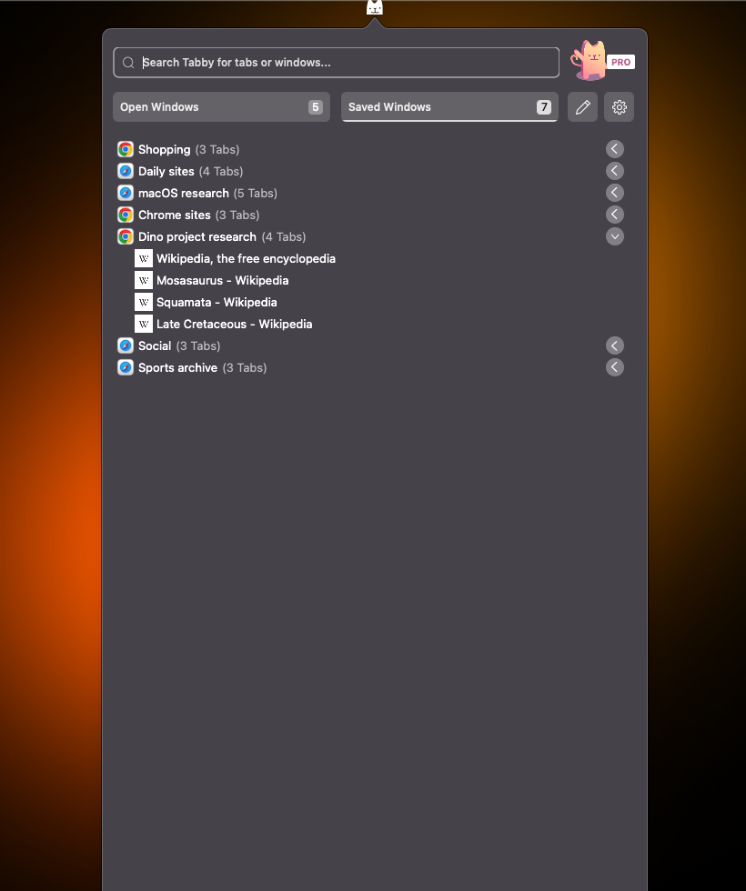Screen dimensions: 746x891
Task: Click the Tabby PRO mascot badge
Action: 602,61
